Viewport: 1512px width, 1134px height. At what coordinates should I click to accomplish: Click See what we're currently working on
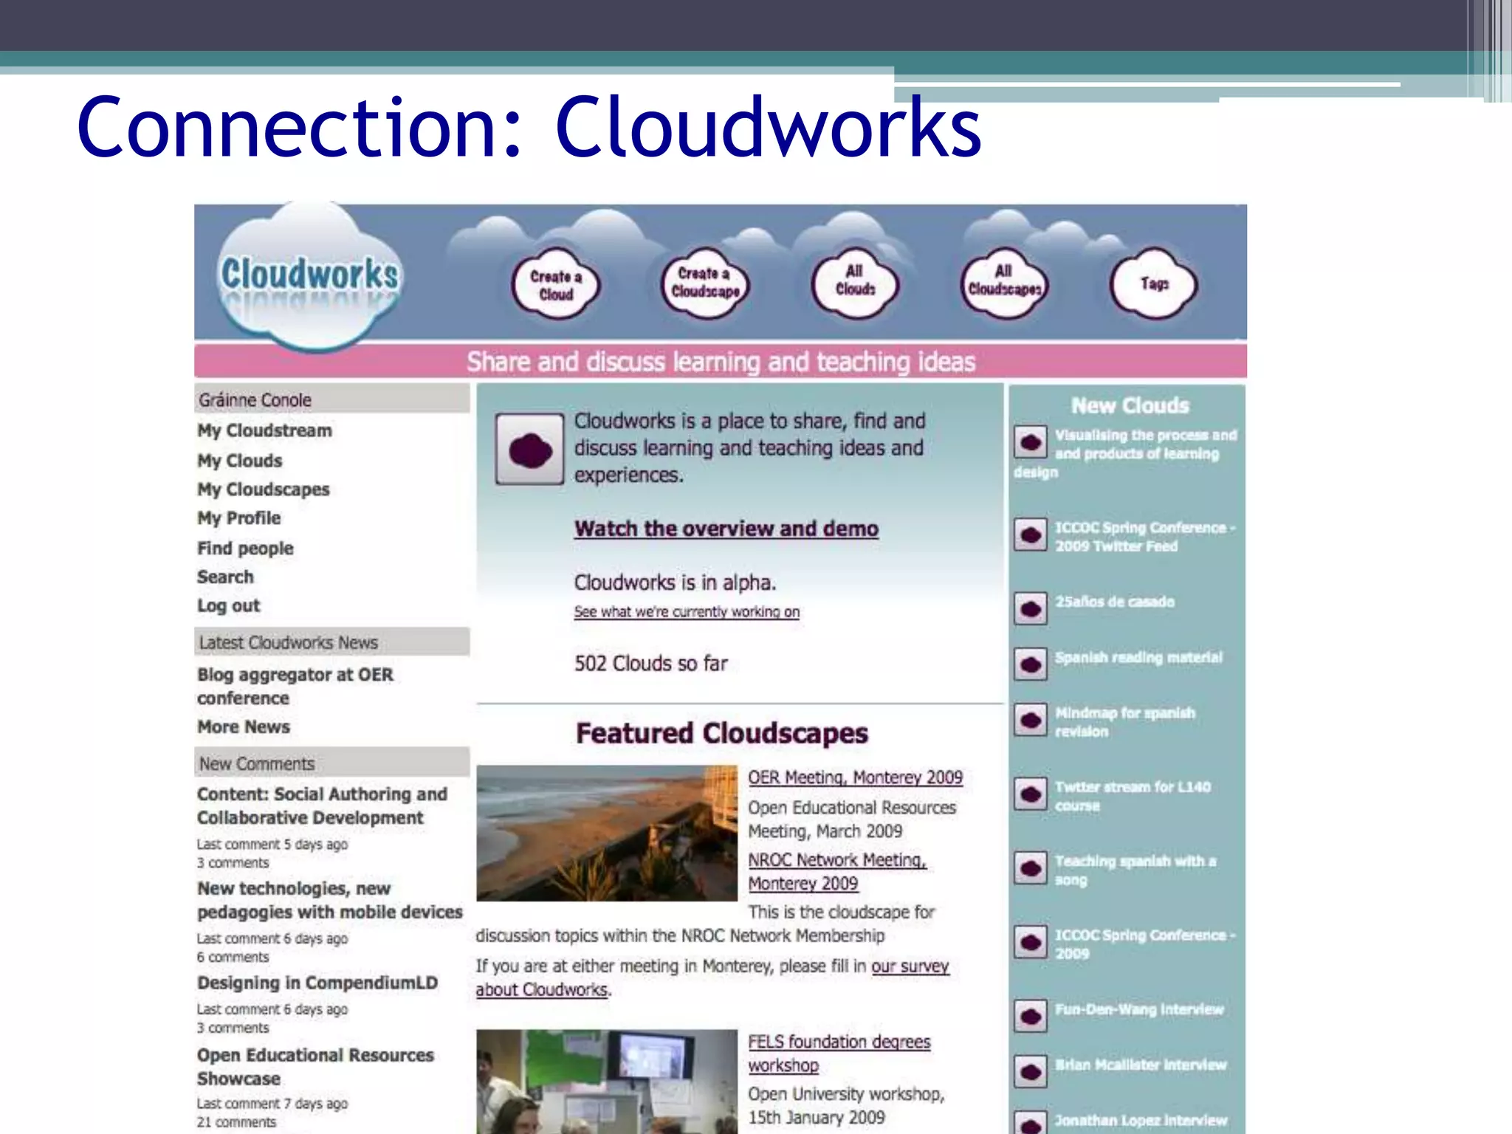click(x=687, y=612)
